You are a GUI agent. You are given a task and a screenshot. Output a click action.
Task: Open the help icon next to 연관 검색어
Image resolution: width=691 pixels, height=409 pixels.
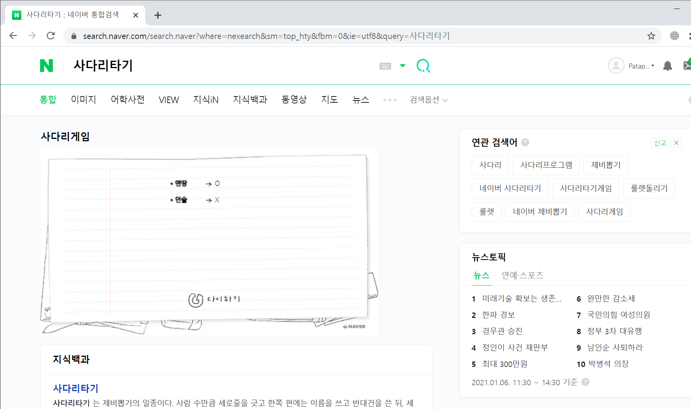click(x=525, y=142)
